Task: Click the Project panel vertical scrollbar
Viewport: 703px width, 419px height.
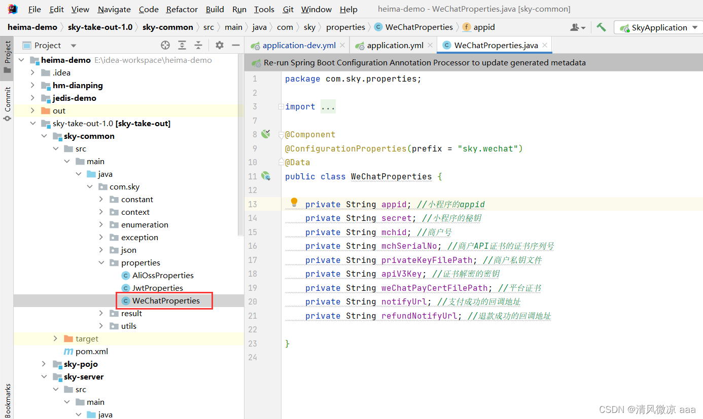Action: tap(241, 144)
